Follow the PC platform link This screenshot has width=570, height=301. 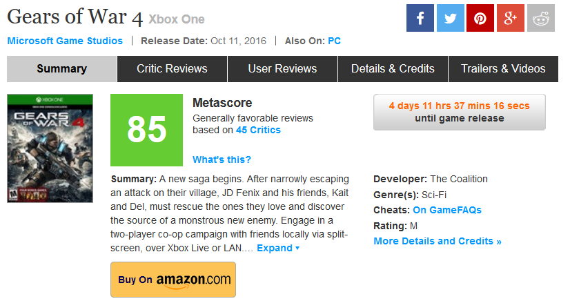[x=334, y=41]
